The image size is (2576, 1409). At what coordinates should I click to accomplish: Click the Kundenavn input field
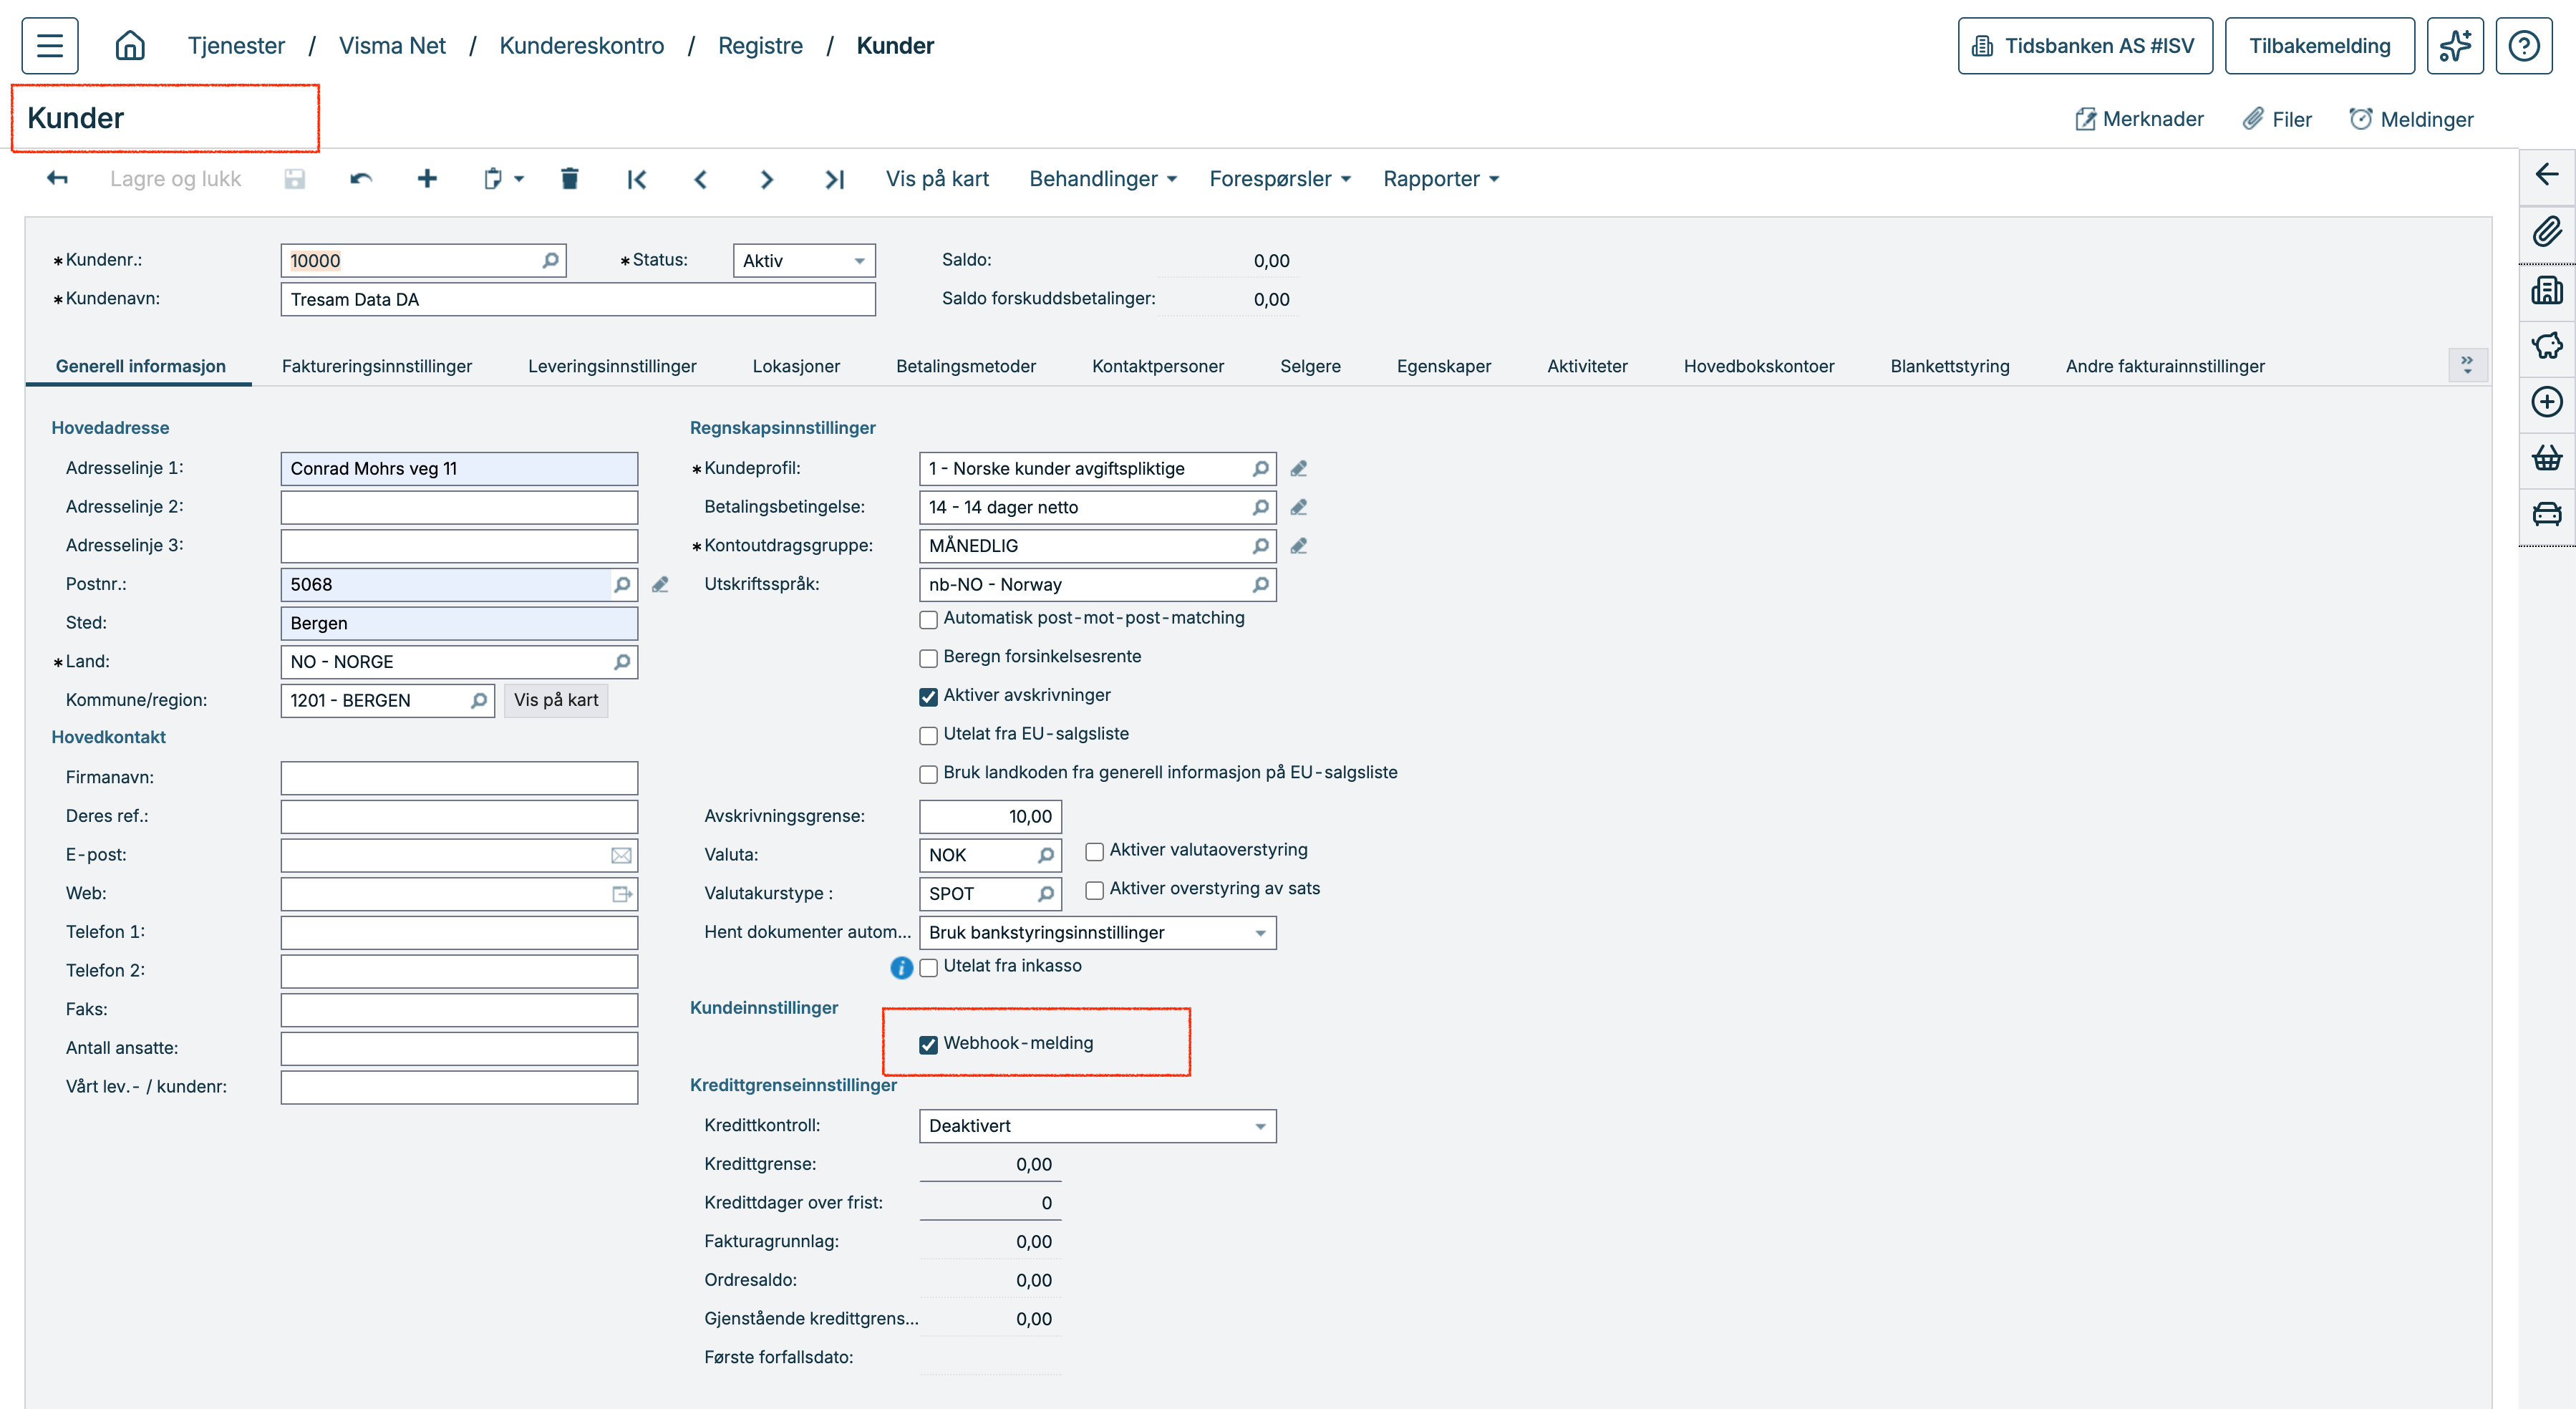tap(578, 300)
